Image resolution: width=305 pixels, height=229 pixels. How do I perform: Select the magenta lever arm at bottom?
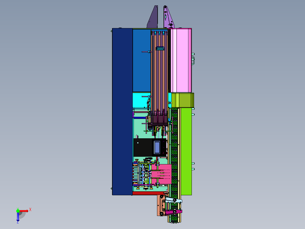(x=173, y=212)
